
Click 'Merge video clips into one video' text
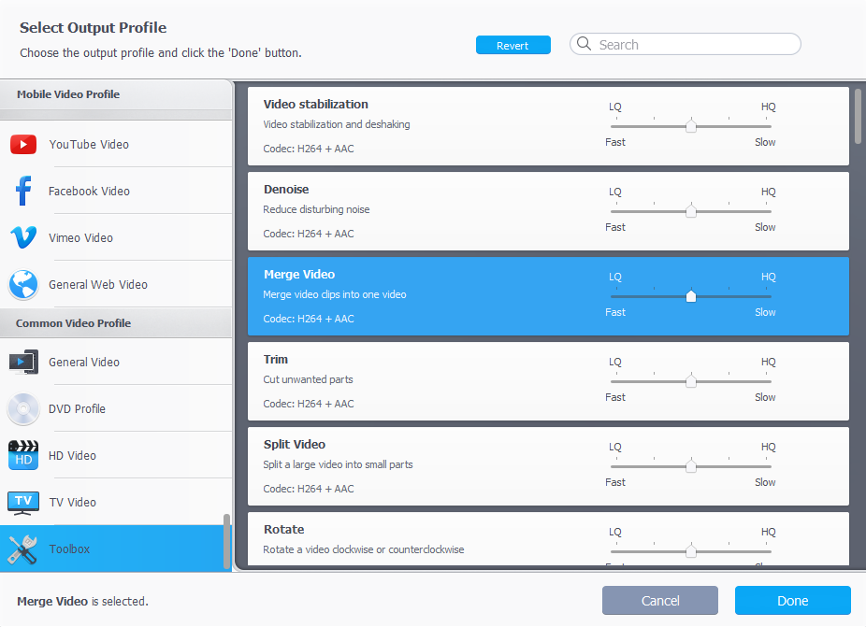pos(334,294)
